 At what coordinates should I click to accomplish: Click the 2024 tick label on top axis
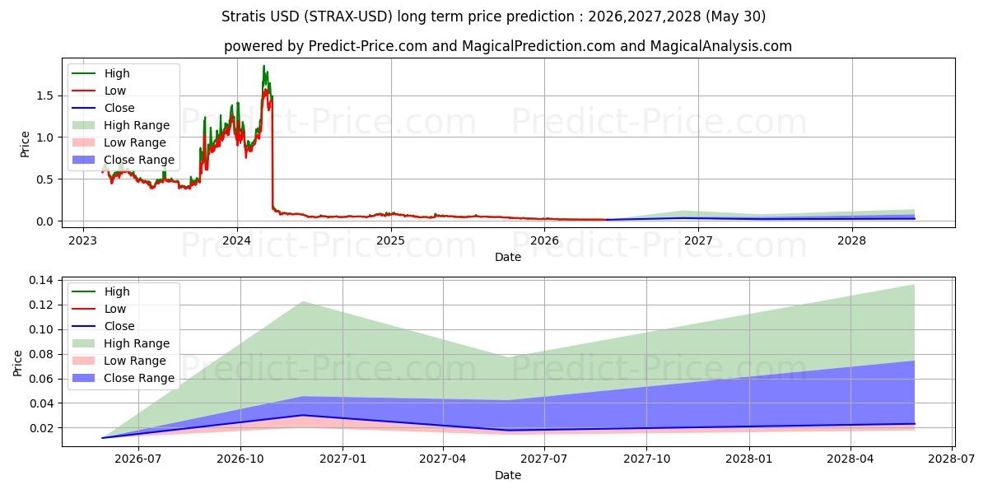point(237,240)
